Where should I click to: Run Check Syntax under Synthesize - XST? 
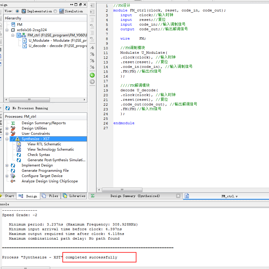point(38,154)
